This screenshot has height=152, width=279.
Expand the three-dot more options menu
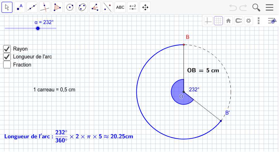pyautogui.click(x=259, y=21)
